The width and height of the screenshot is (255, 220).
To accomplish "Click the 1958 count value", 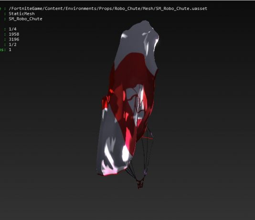I will tap(14, 34).
